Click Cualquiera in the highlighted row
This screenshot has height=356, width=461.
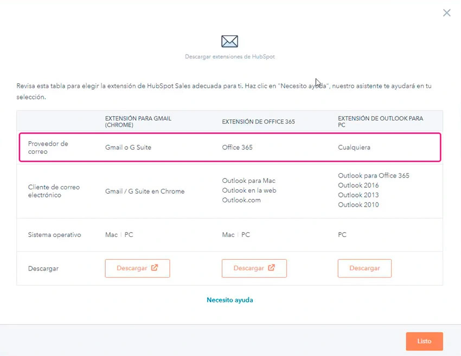(x=354, y=147)
